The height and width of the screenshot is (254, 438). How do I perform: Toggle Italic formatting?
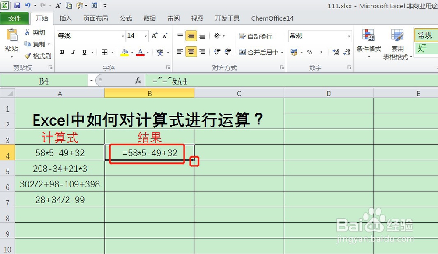coord(73,52)
